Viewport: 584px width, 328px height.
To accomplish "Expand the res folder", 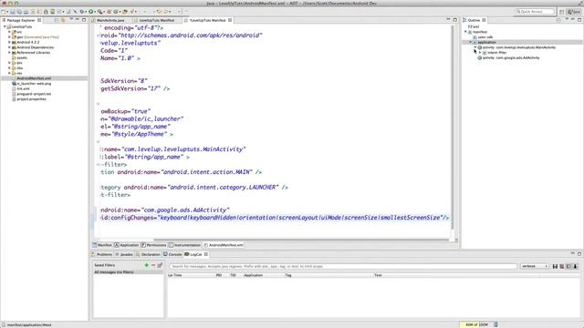I will (10, 73).
